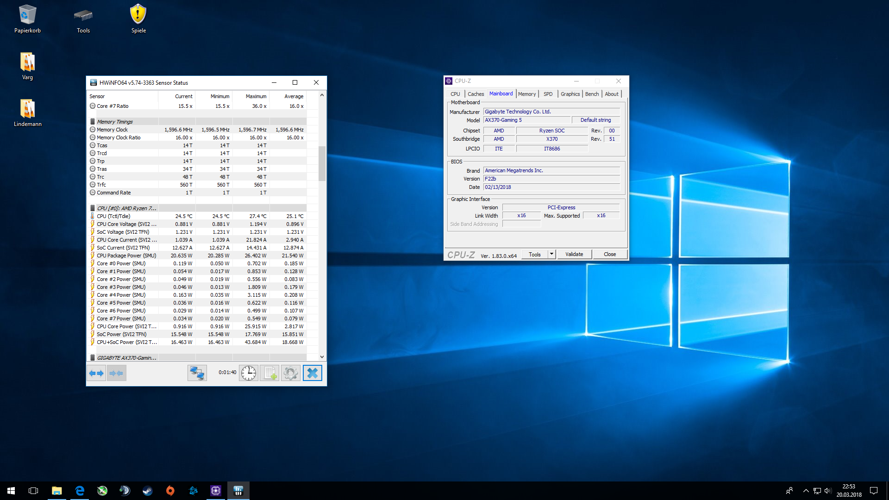Select the Memory Clock sensor row
Screen dimensions: 889x500
click(112, 130)
